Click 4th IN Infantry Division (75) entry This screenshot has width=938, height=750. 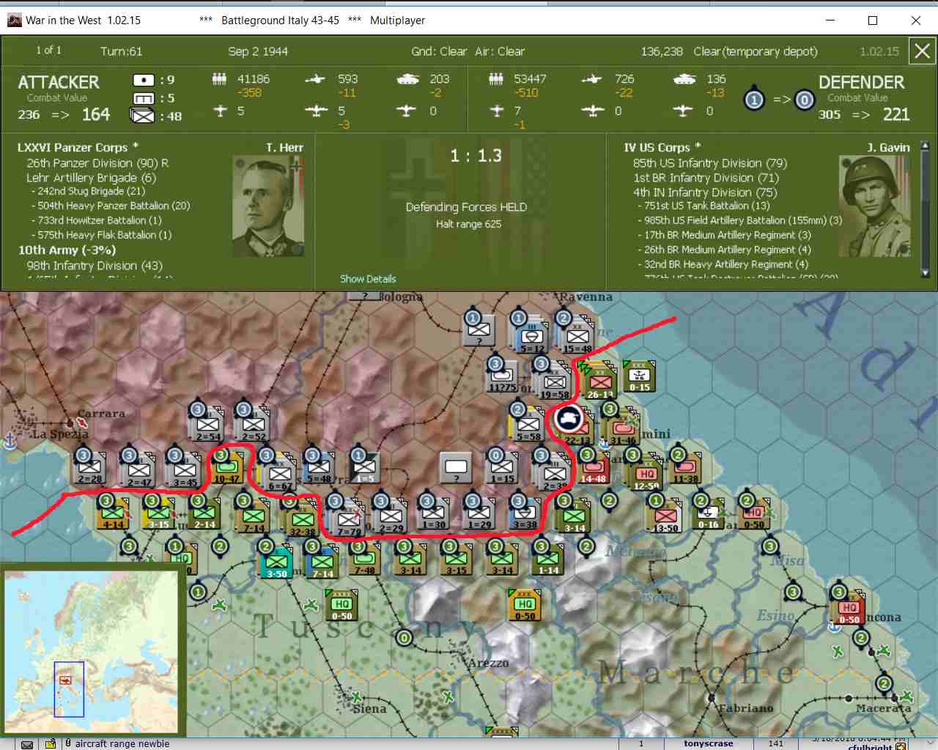[x=705, y=193]
